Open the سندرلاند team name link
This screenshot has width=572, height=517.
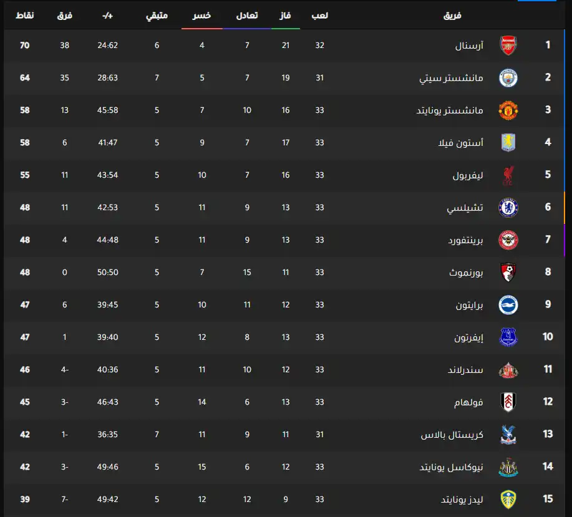pos(465,370)
